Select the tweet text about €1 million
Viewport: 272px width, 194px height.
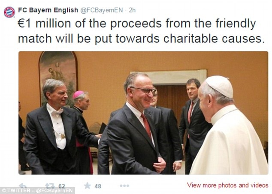point(142,31)
